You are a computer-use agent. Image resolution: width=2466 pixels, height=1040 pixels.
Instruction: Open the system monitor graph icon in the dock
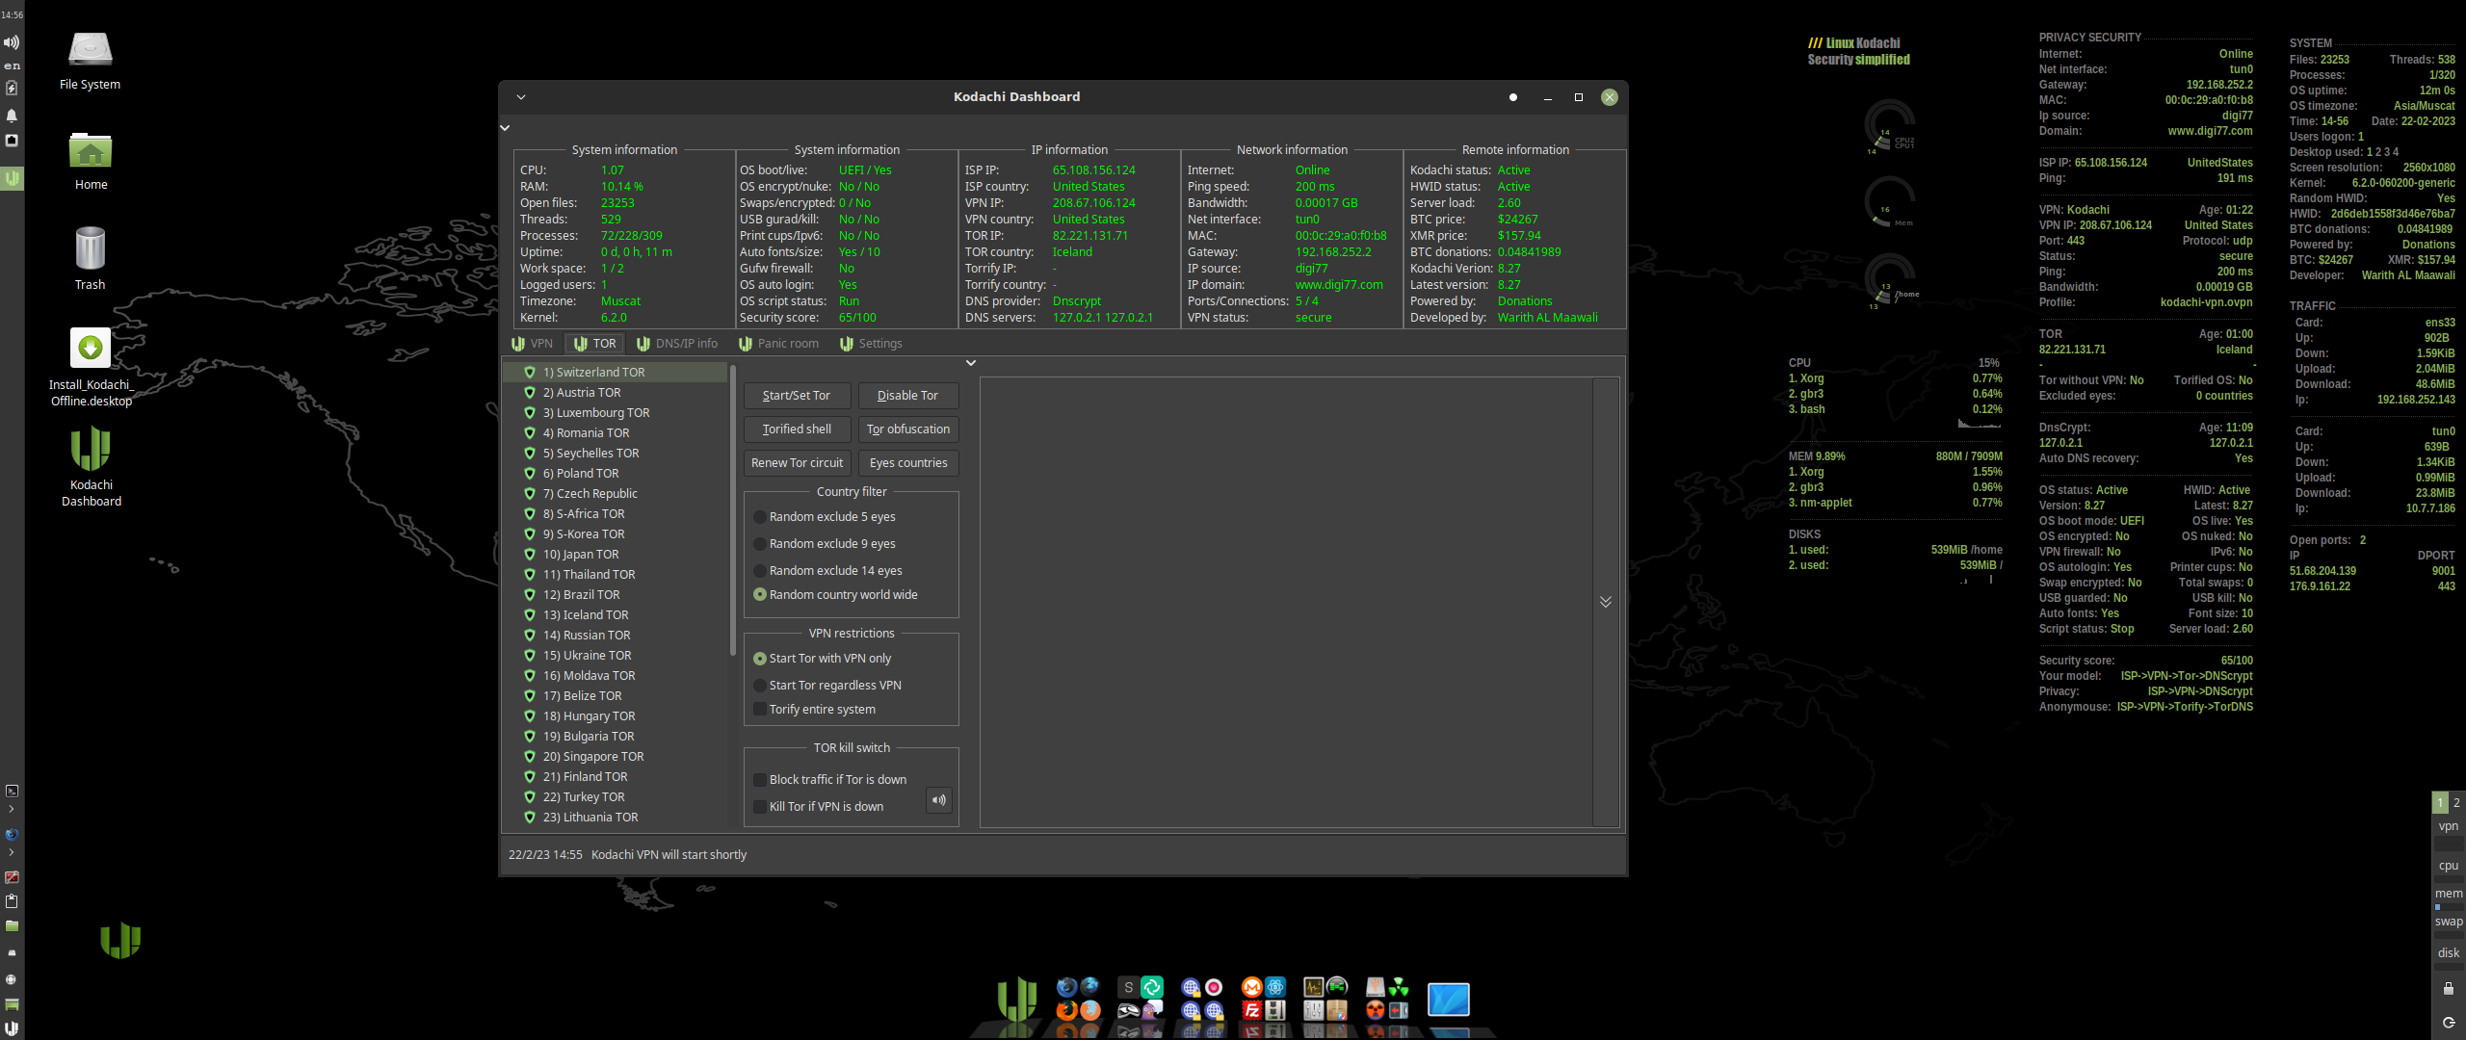tap(1313, 987)
